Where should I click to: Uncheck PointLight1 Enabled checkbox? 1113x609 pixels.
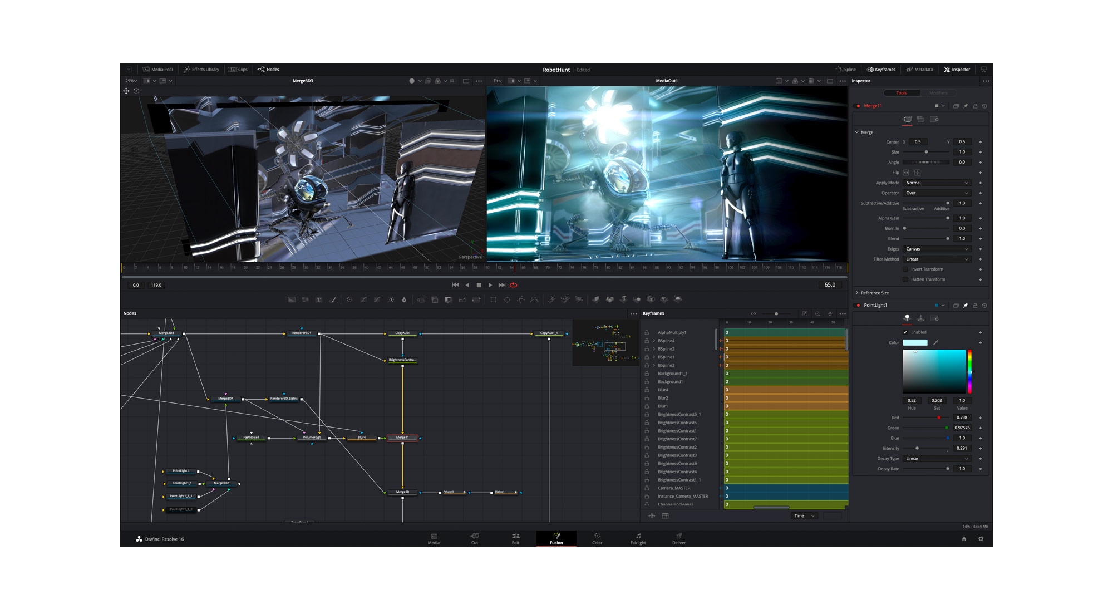pyautogui.click(x=905, y=332)
